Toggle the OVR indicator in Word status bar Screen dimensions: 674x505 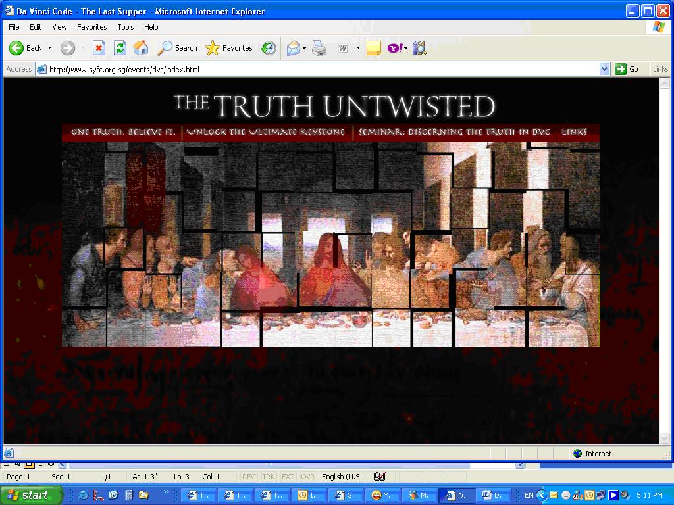point(307,477)
